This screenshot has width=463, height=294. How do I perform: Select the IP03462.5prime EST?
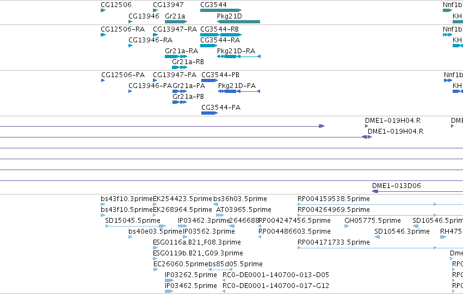coord(169,291)
